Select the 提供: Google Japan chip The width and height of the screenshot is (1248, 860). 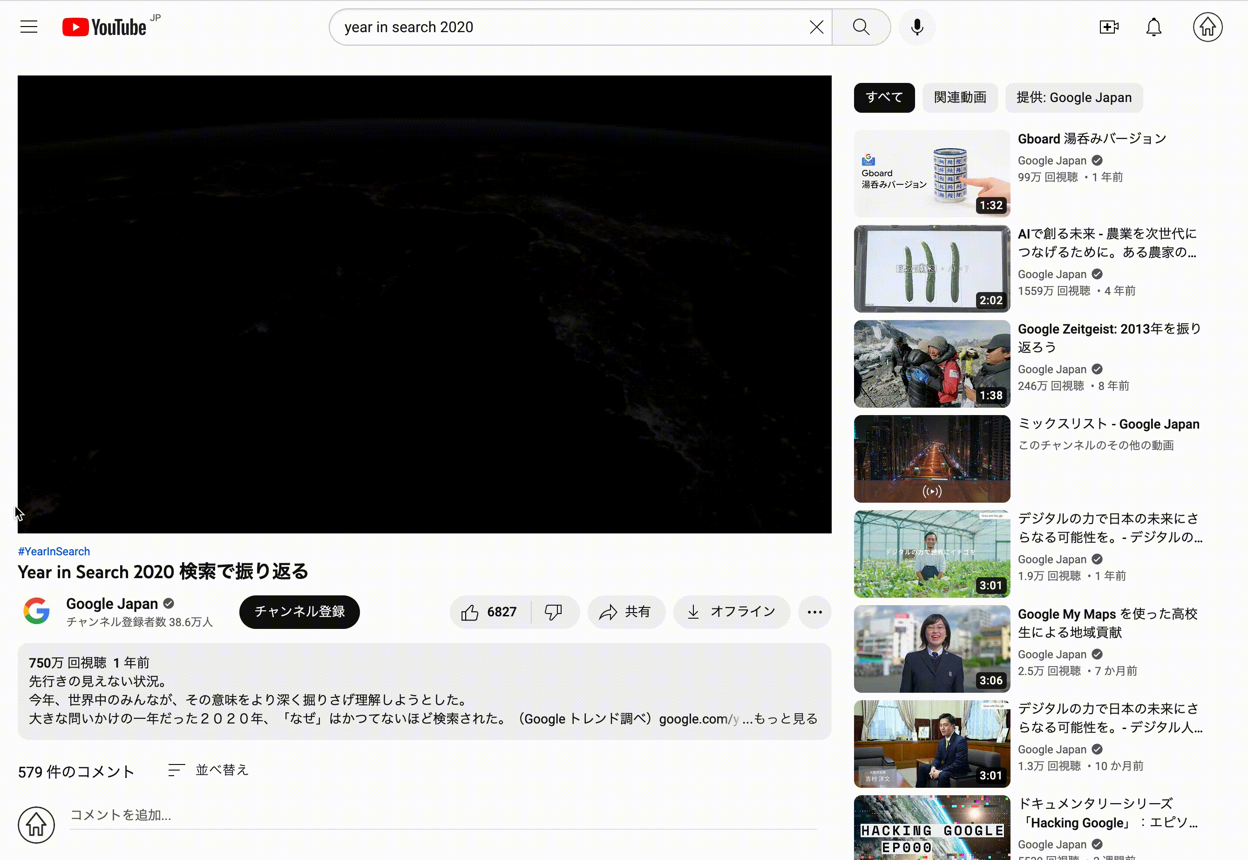coord(1073,97)
